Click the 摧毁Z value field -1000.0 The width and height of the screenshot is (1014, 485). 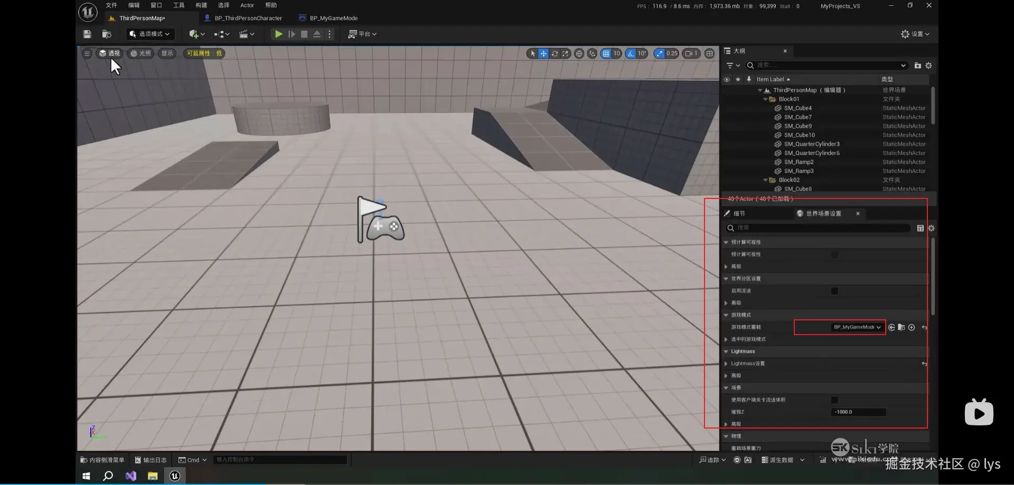858,412
